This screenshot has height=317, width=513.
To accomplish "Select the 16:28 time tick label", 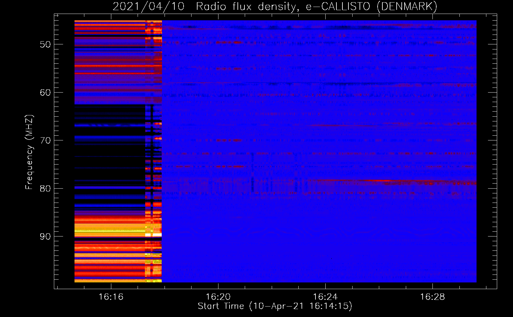I will (x=432, y=297).
